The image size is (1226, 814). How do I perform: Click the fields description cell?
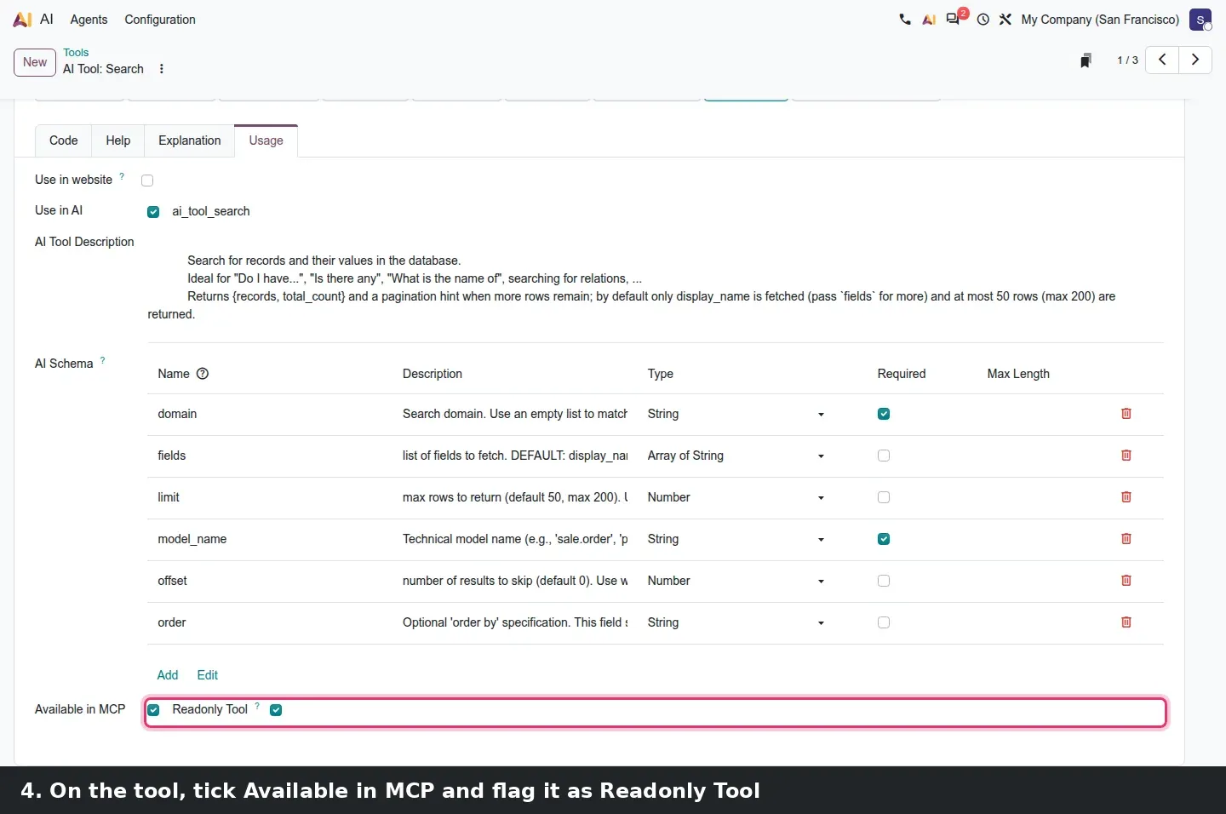click(515, 456)
